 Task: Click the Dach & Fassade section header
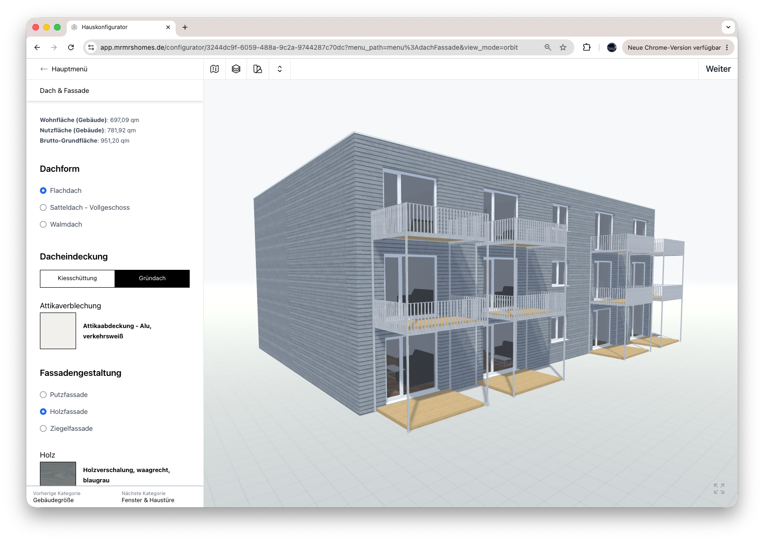64,91
